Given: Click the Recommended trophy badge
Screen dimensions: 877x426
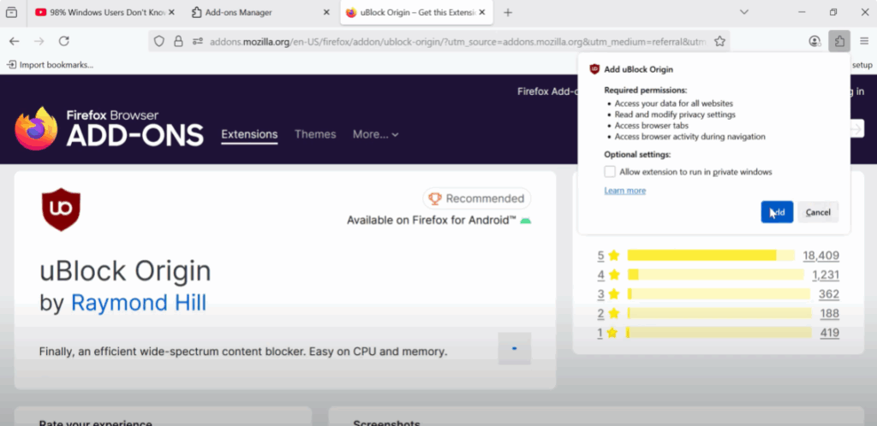Looking at the screenshot, I should point(476,198).
